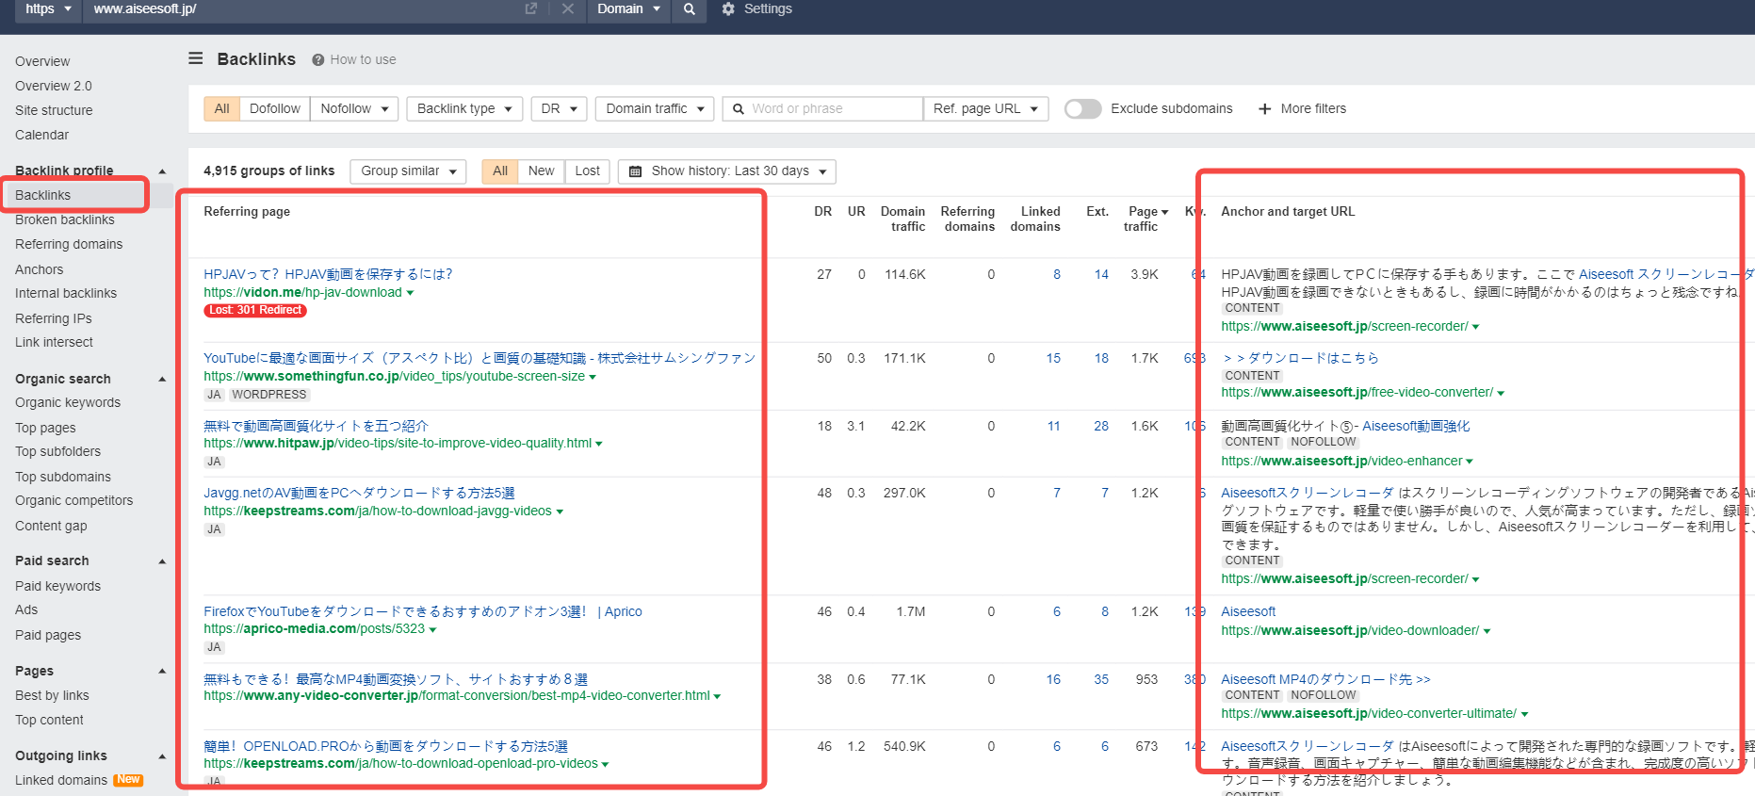Open hitpaw.jp video quality article link
The image size is (1755, 796).
(x=398, y=443)
